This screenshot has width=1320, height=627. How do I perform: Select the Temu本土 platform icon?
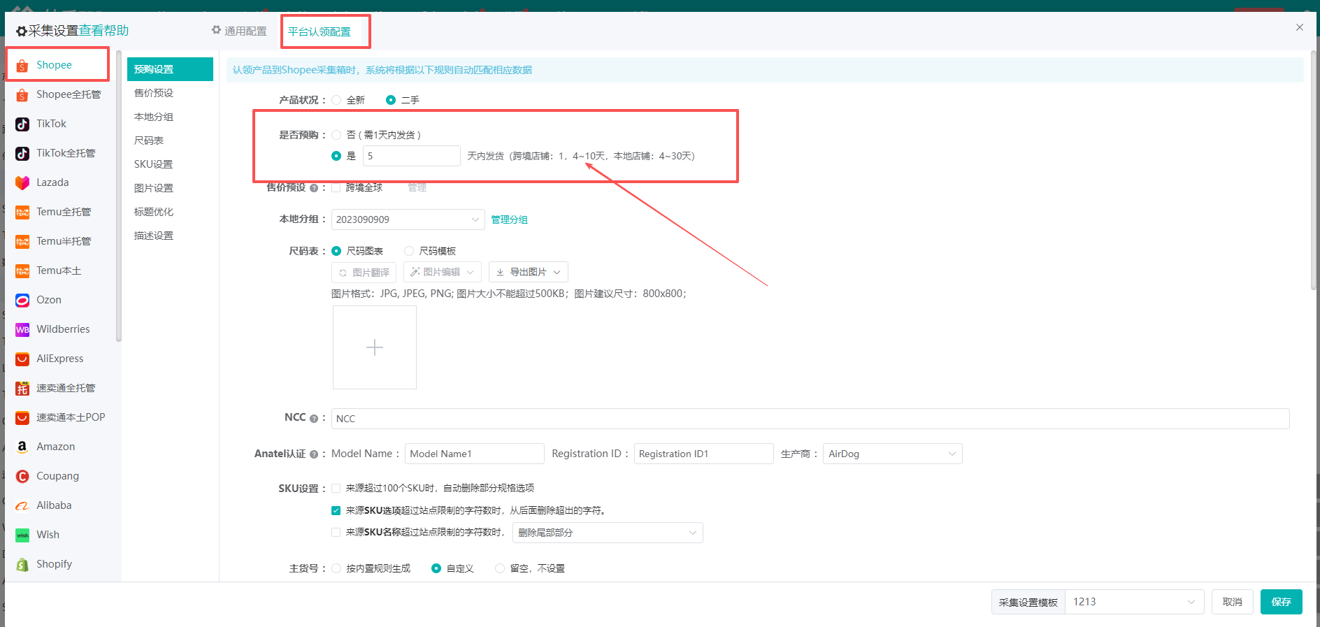click(x=22, y=271)
